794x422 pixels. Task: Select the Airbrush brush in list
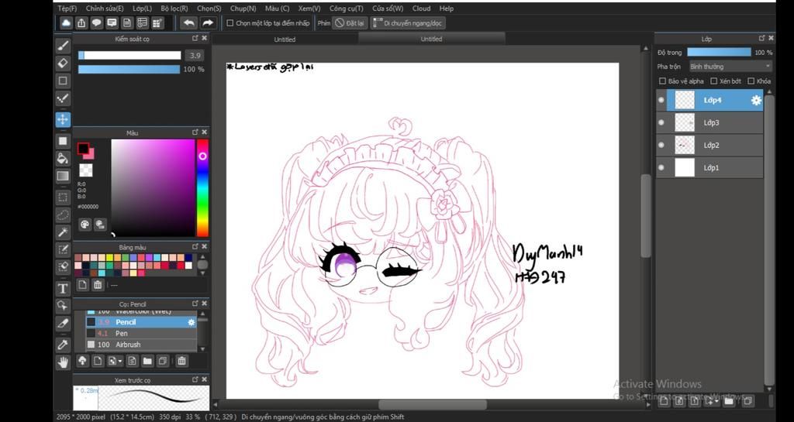coord(141,345)
